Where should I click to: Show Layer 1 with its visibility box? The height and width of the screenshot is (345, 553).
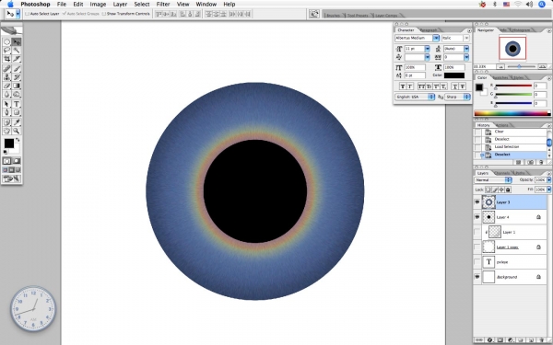(x=477, y=232)
